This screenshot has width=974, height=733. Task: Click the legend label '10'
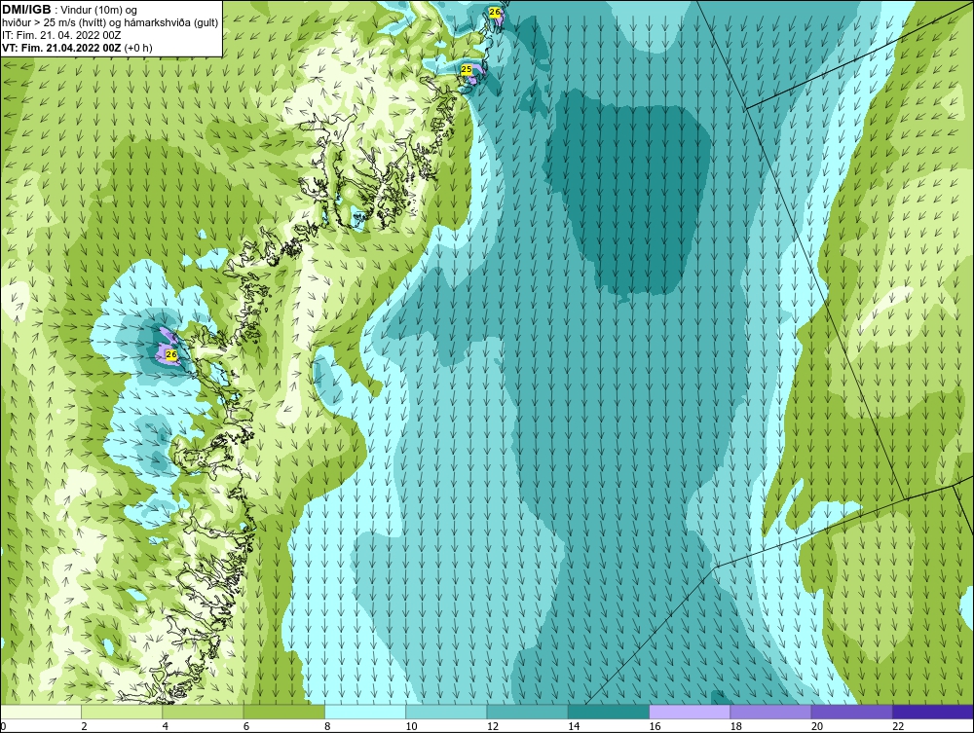pos(411,727)
